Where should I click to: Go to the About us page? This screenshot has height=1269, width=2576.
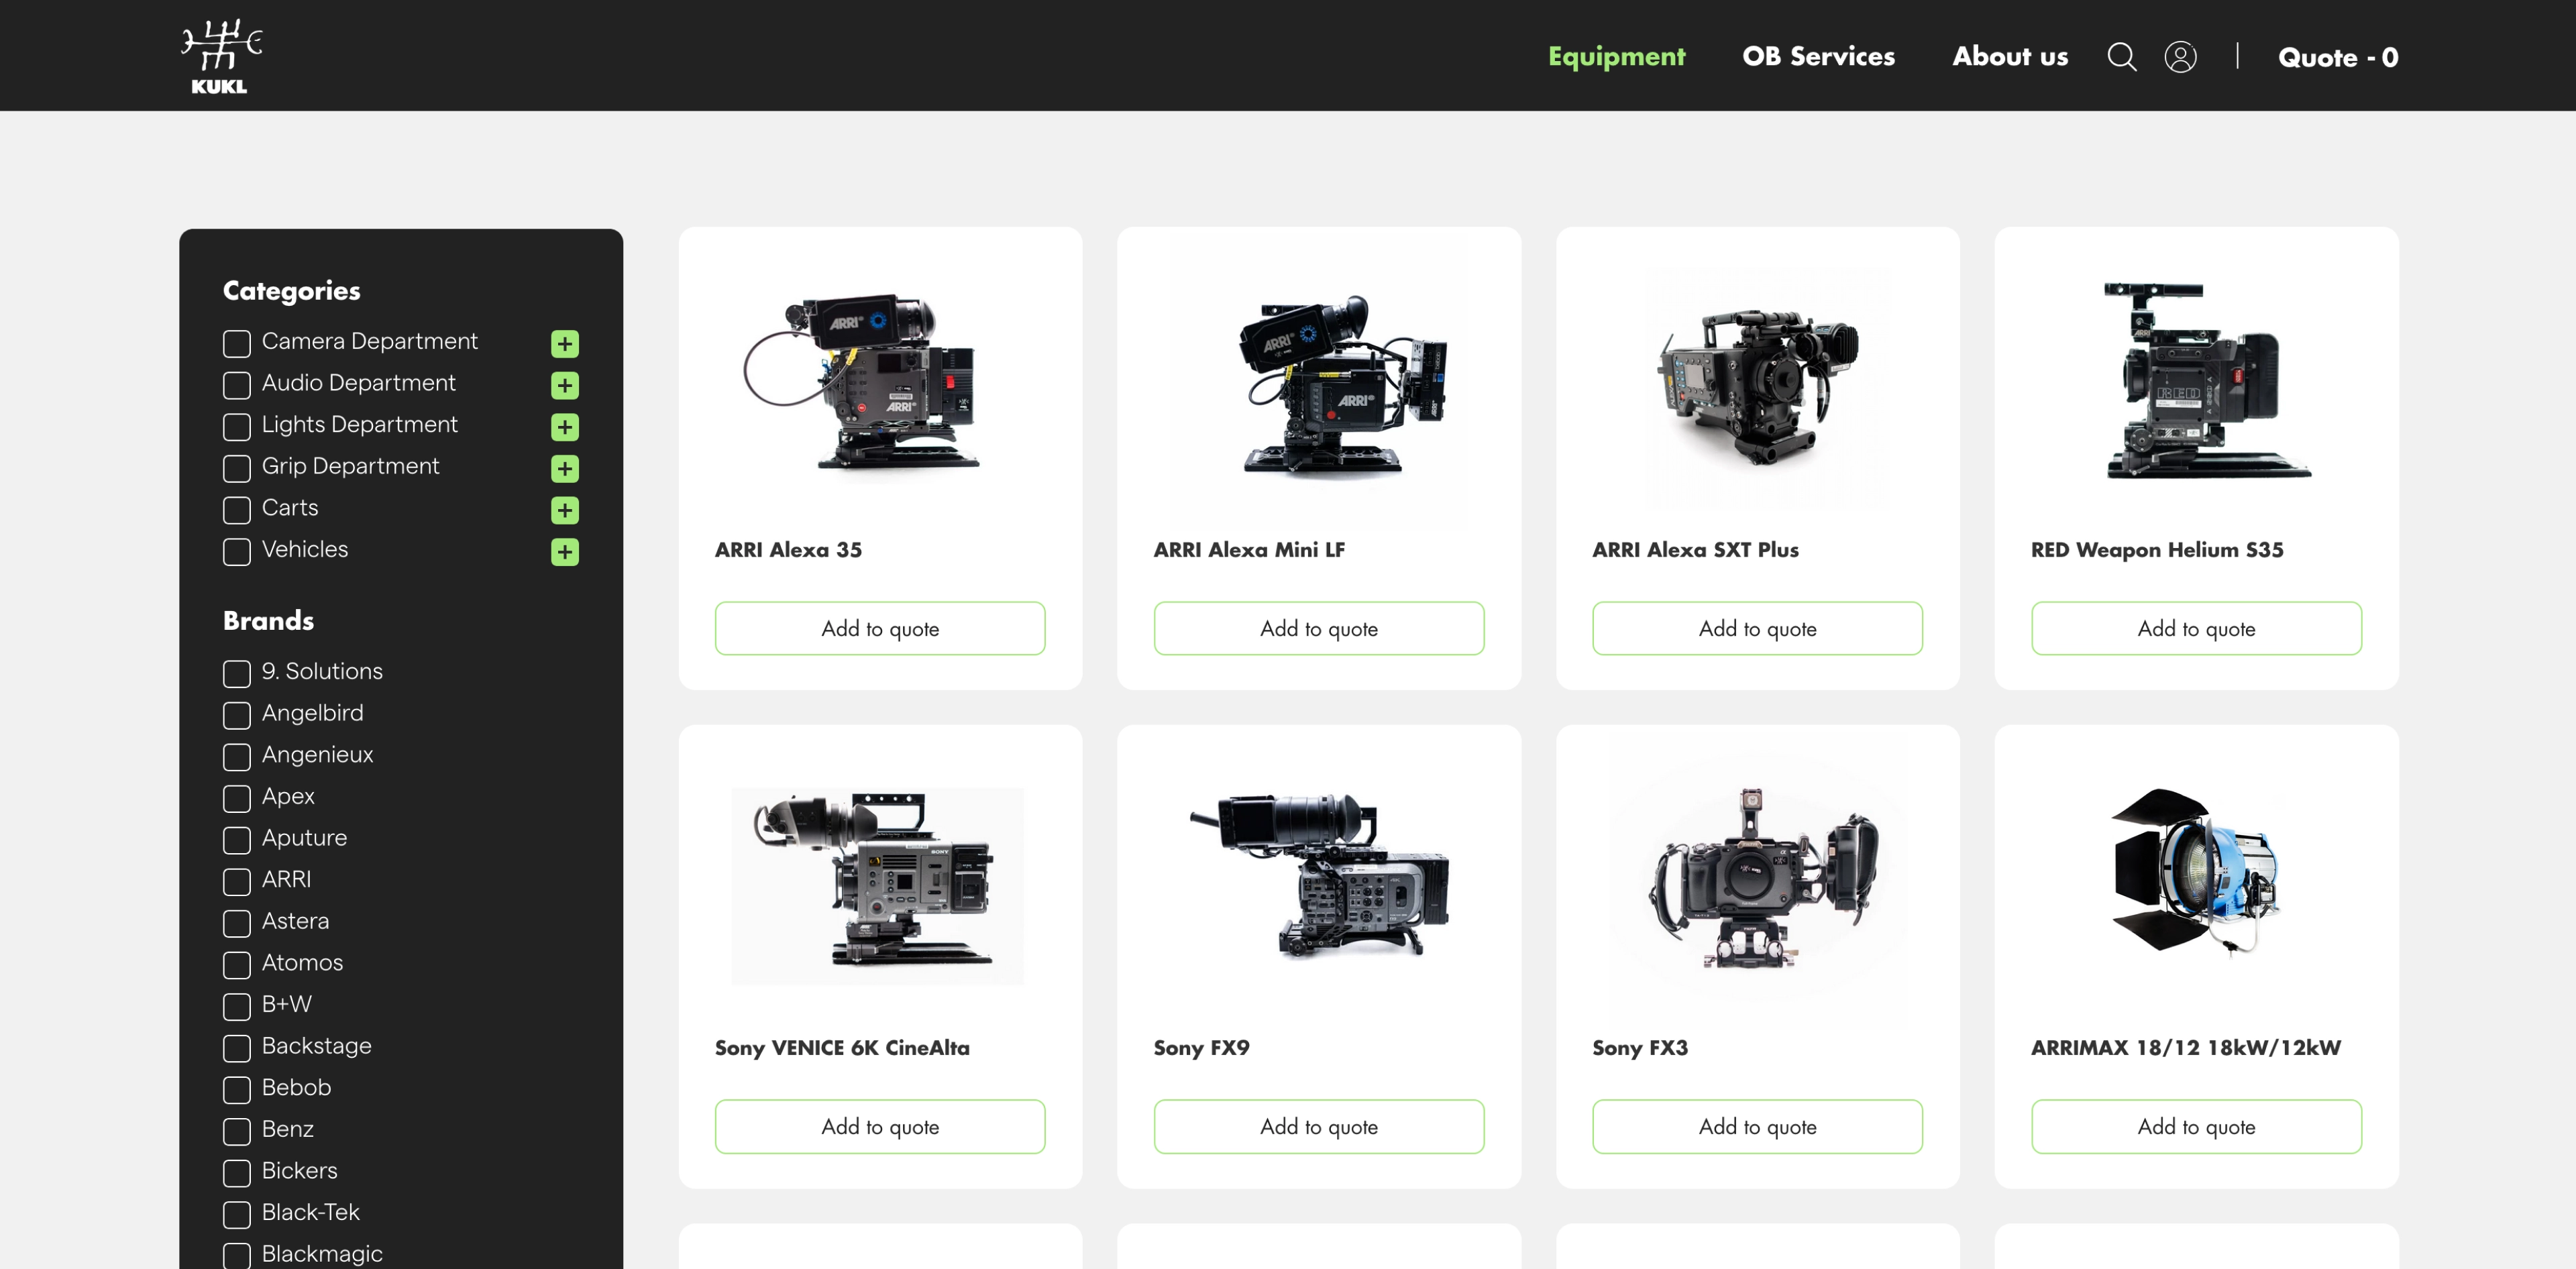tap(2010, 57)
